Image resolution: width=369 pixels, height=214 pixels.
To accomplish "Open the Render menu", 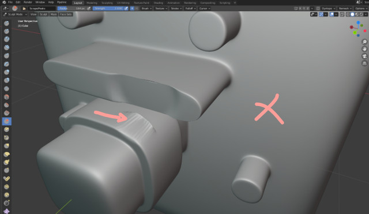I will pyautogui.click(x=28, y=2).
